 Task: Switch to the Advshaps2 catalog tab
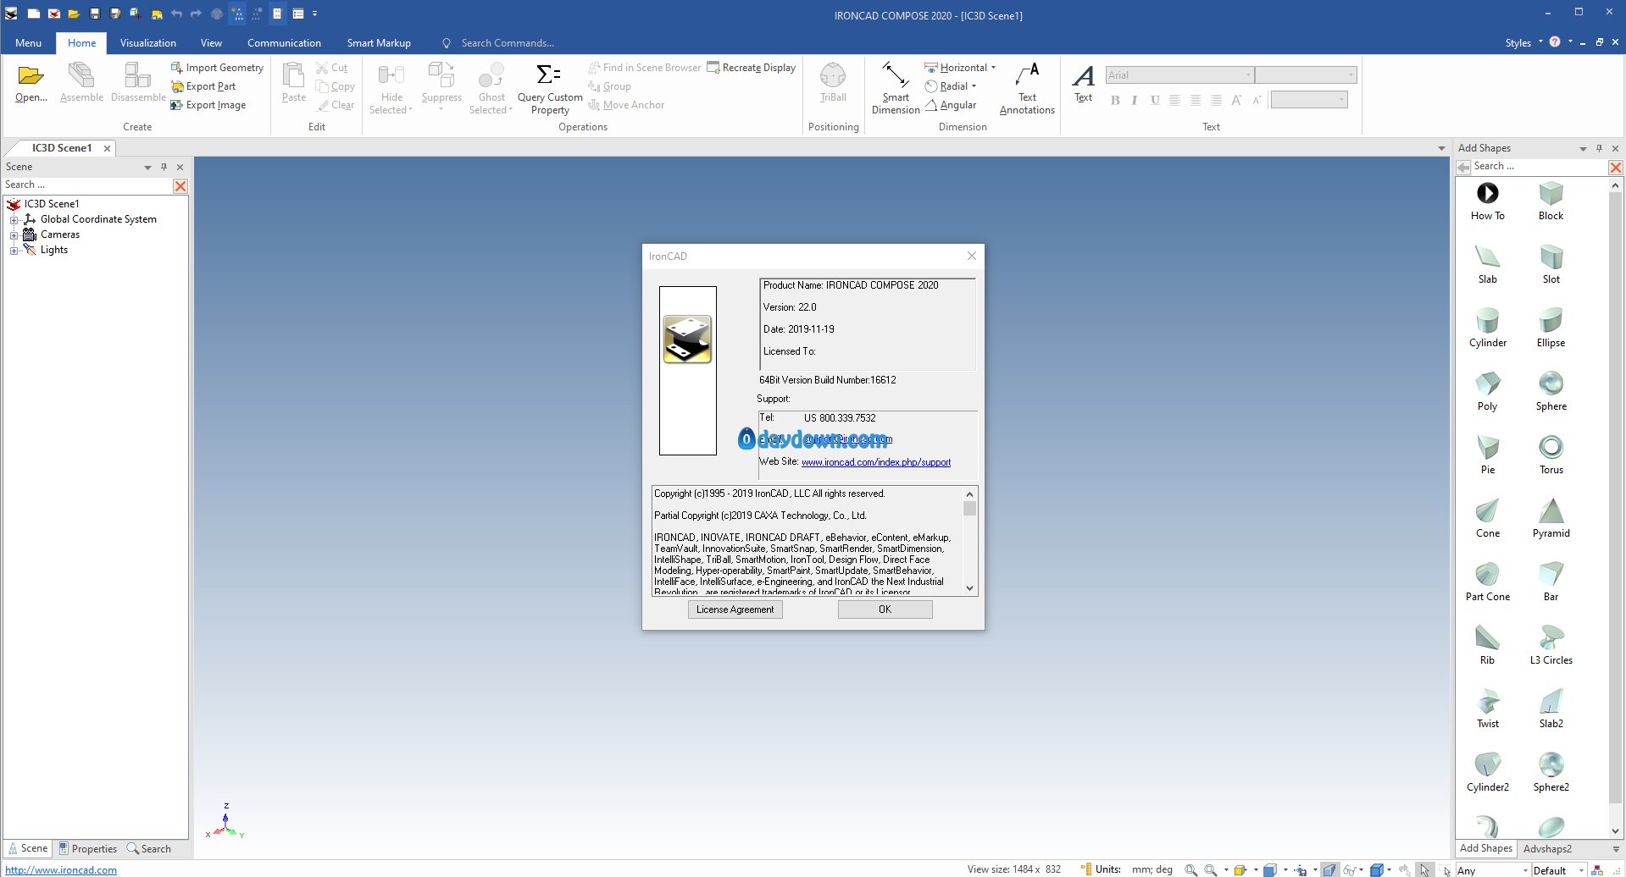[x=1547, y=849]
